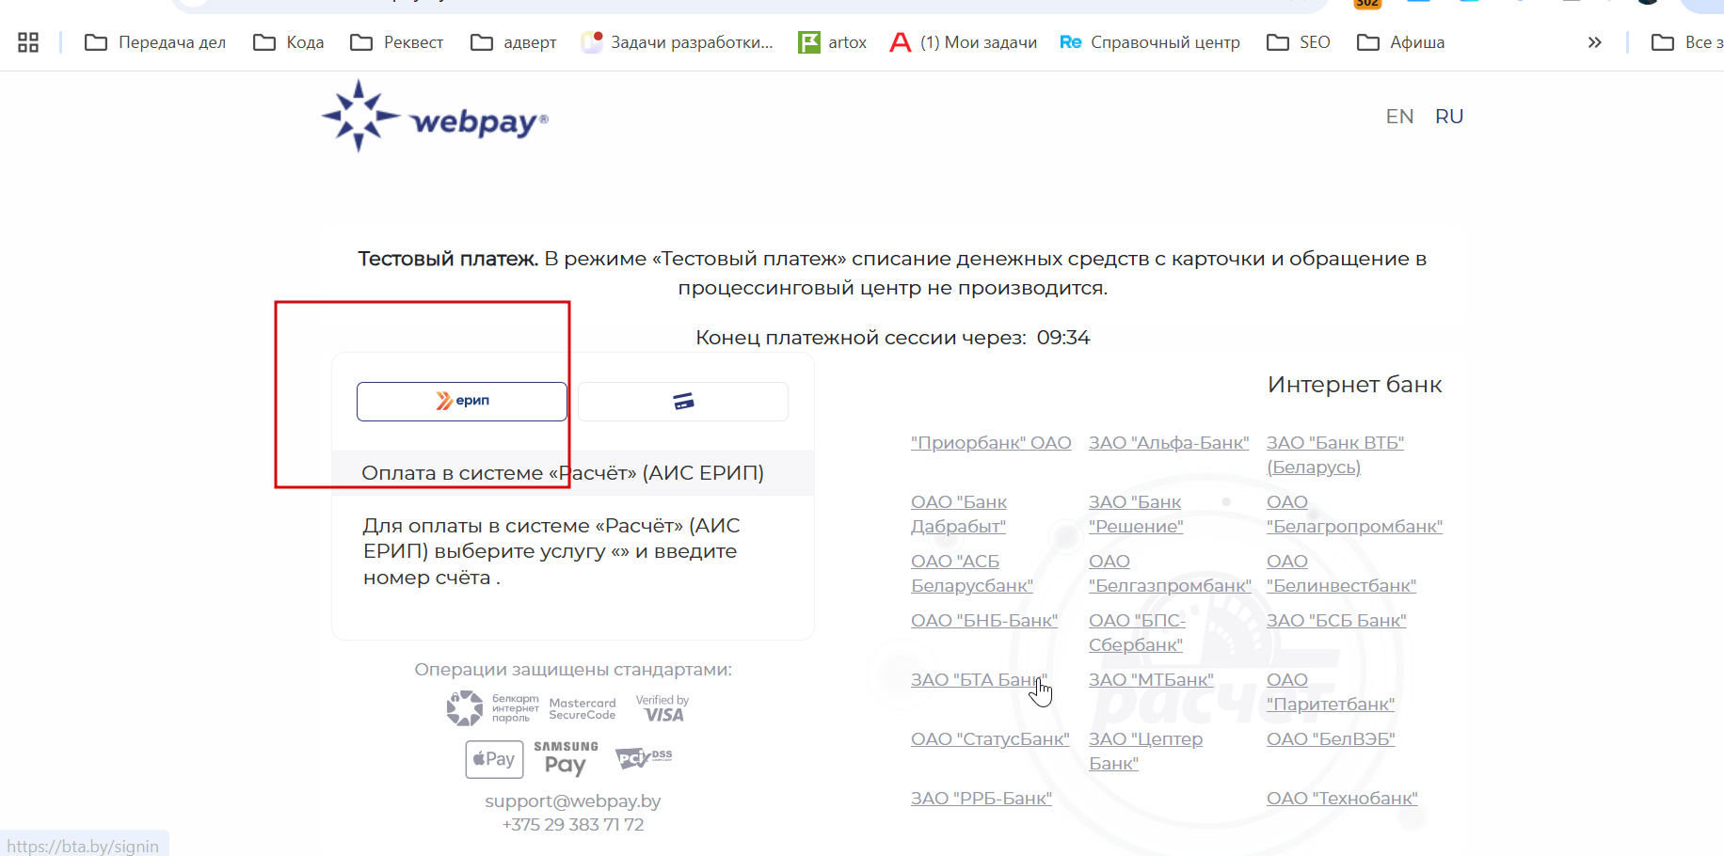Open the Передача дел bookmark folder
The image size is (1724, 856).
click(155, 42)
